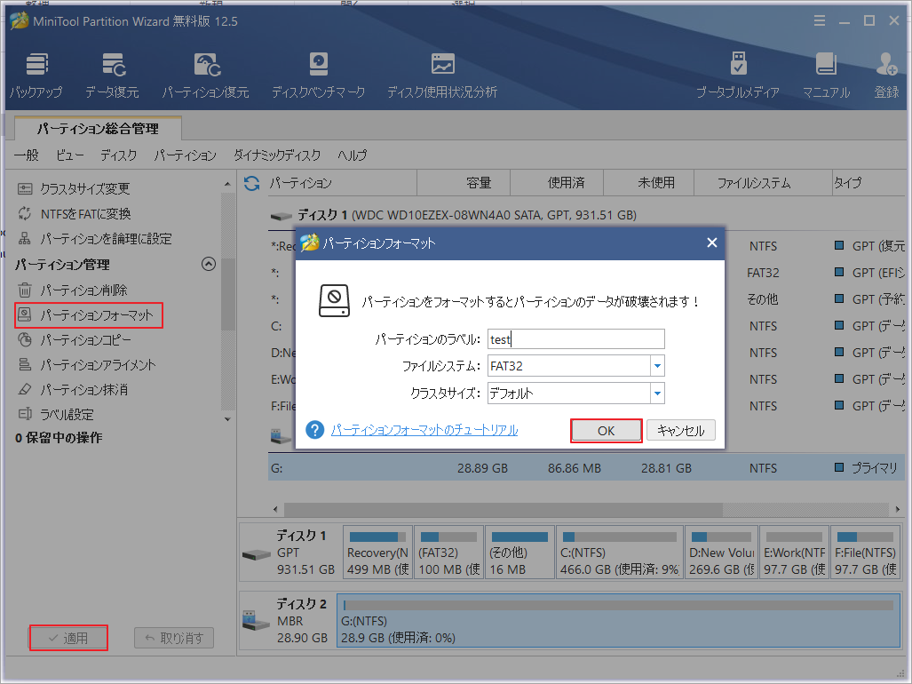Click キャンセル in the format dialog
Image resolution: width=912 pixels, height=684 pixels.
click(680, 431)
